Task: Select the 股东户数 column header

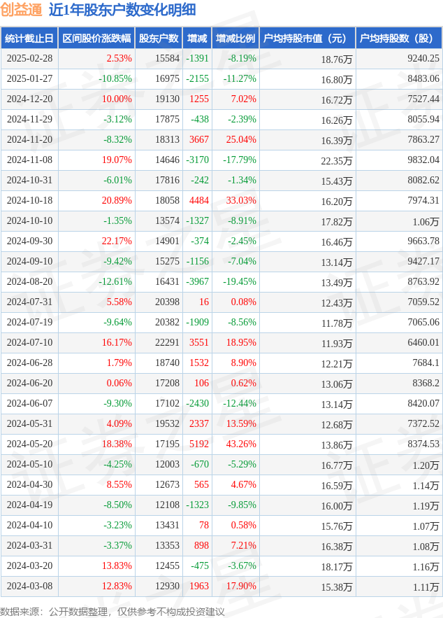Action: coord(159,38)
